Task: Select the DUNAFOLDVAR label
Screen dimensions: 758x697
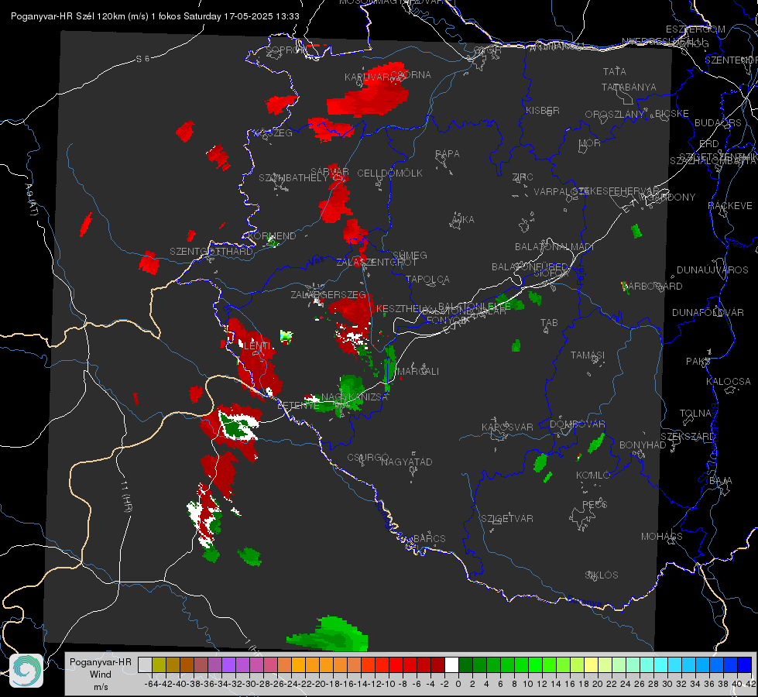Action: click(x=708, y=312)
